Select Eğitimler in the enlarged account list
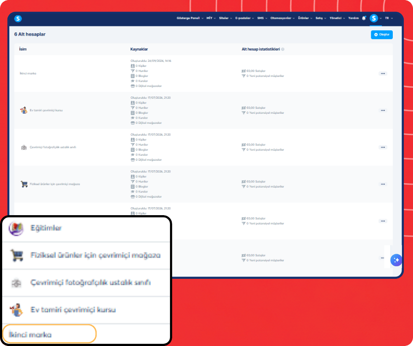The width and height of the screenshot is (413, 346). pos(46,228)
